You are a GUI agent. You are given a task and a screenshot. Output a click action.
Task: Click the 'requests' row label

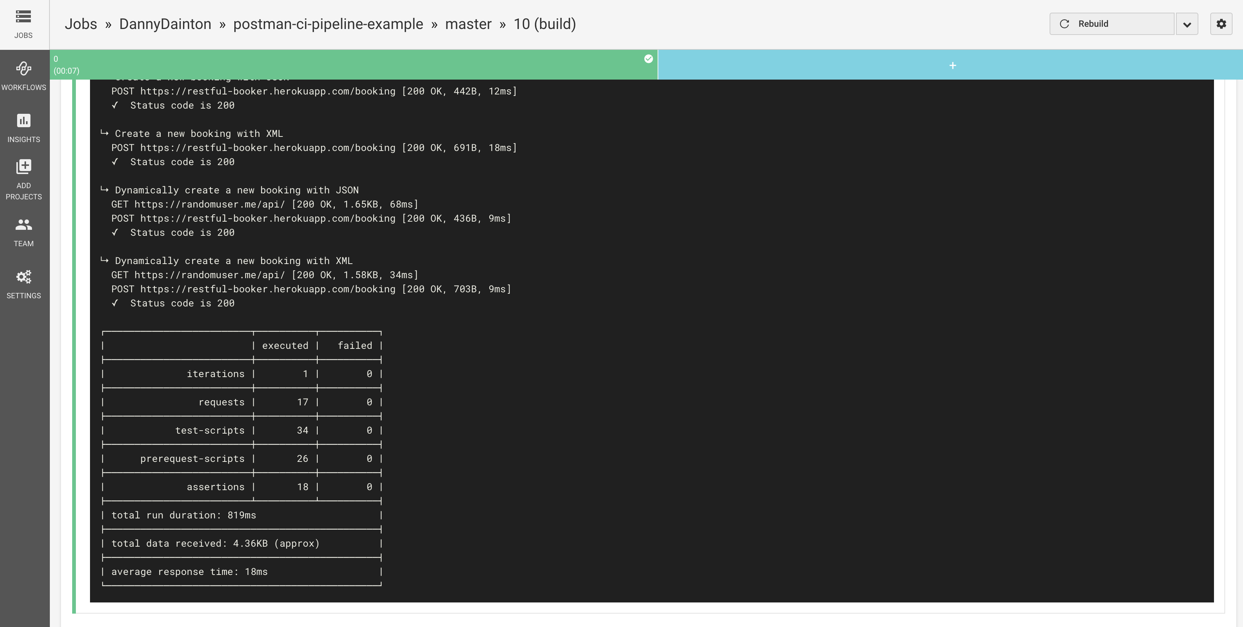(221, 402)
